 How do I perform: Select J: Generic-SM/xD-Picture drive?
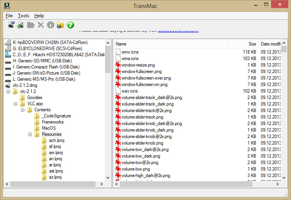46,73
